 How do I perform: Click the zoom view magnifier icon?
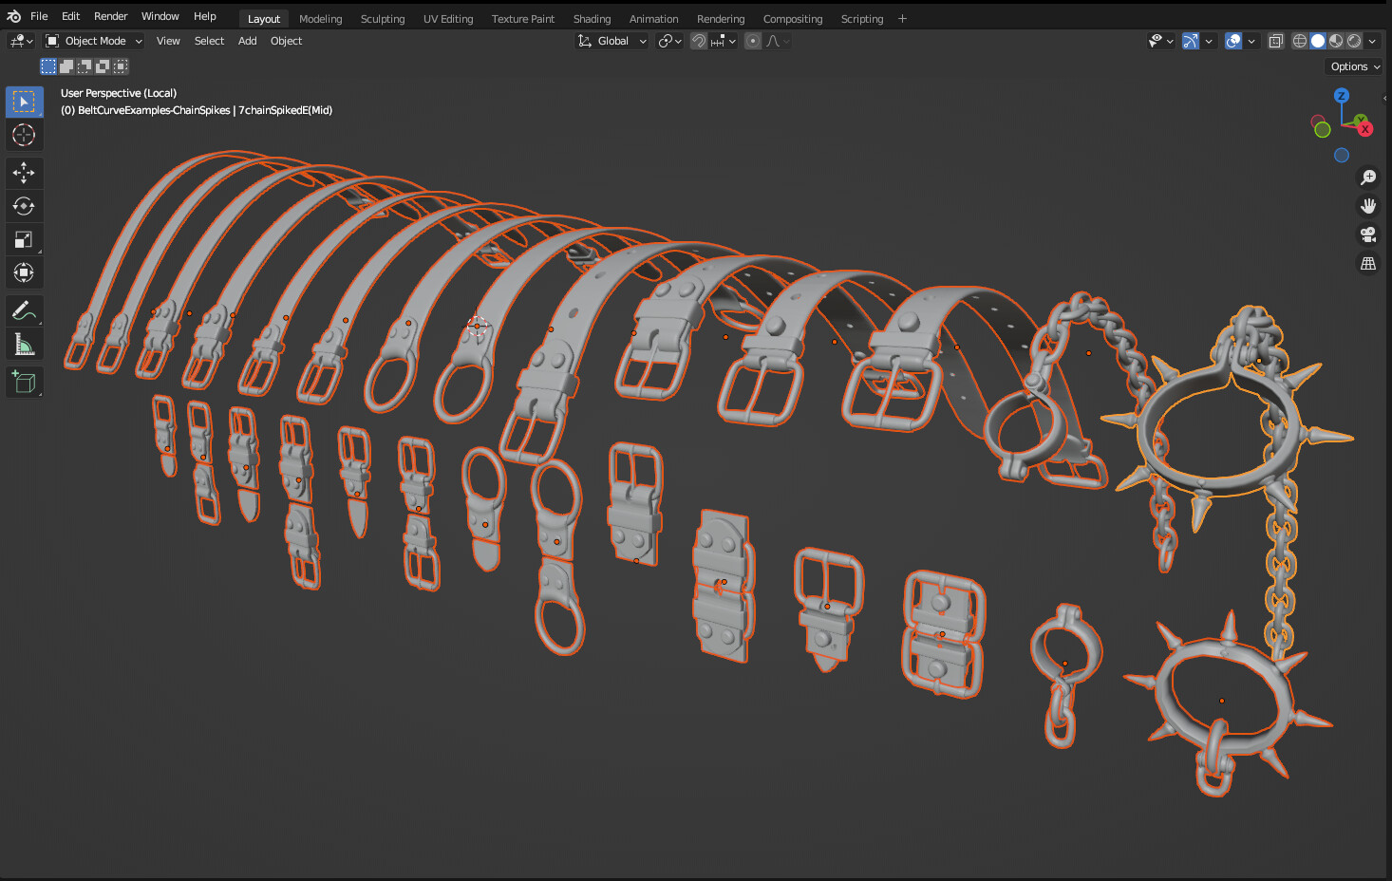(x=1368, y=178)
